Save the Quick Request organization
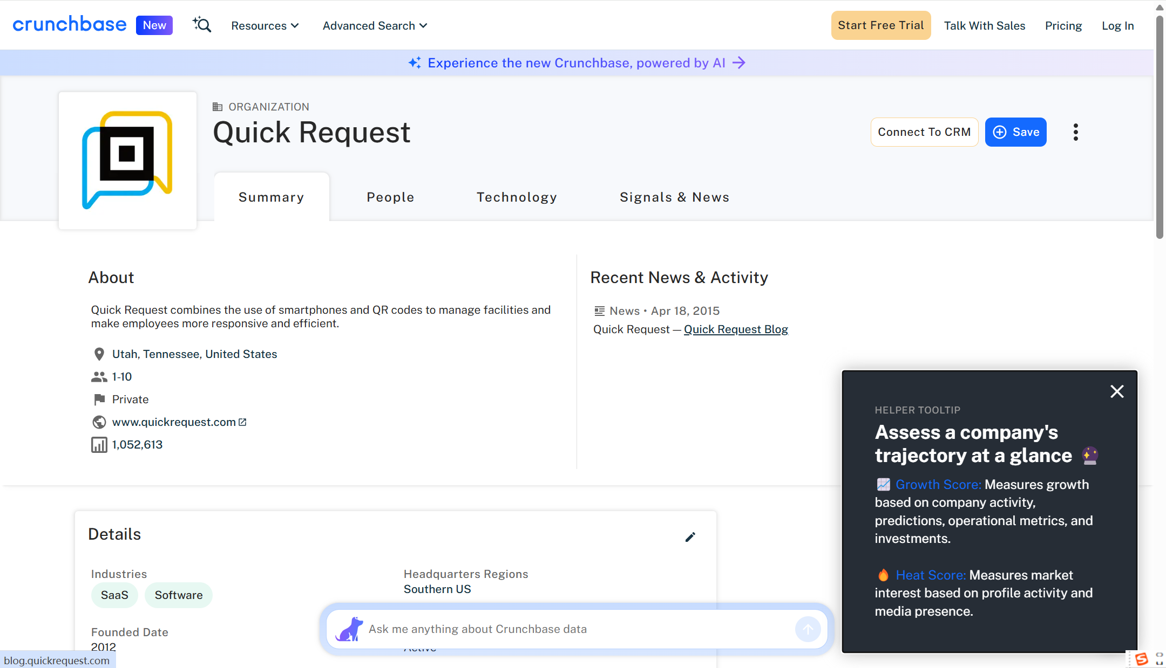Screen dimensions: 1166x668 [x=1015, y=132]
